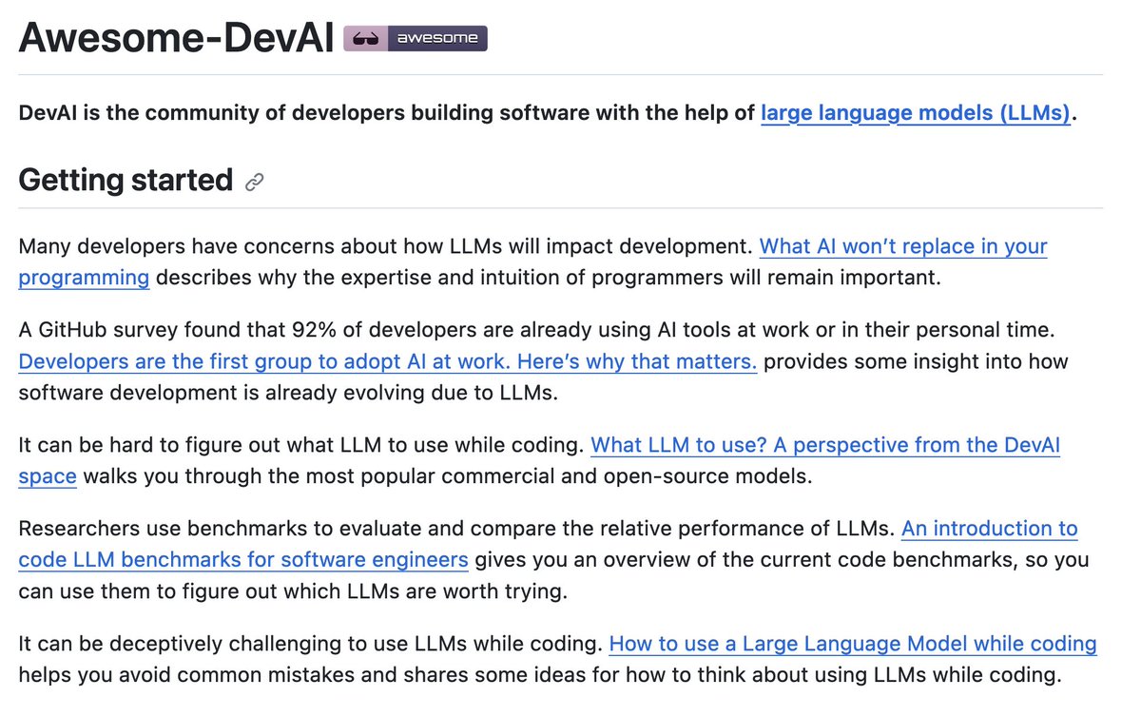
Task: Click the Getting started heading text
Action: [x=126, y=180]
